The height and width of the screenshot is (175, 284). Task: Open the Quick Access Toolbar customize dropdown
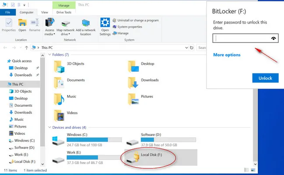[x=24, y=5]
